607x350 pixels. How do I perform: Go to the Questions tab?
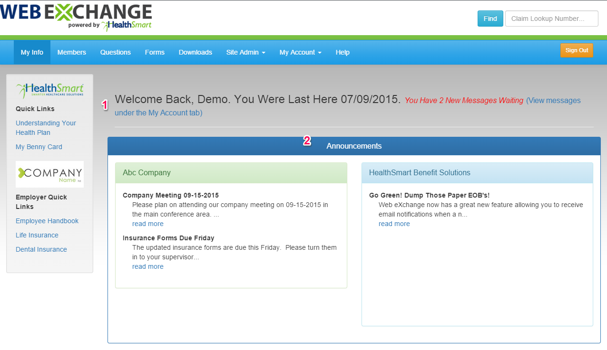point(116,52)
